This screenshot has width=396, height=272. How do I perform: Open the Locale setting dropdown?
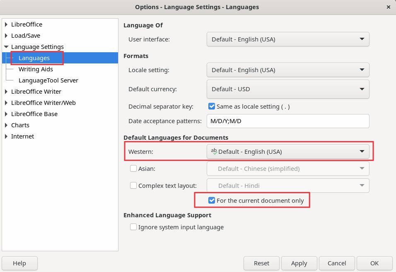coord(288,70)
